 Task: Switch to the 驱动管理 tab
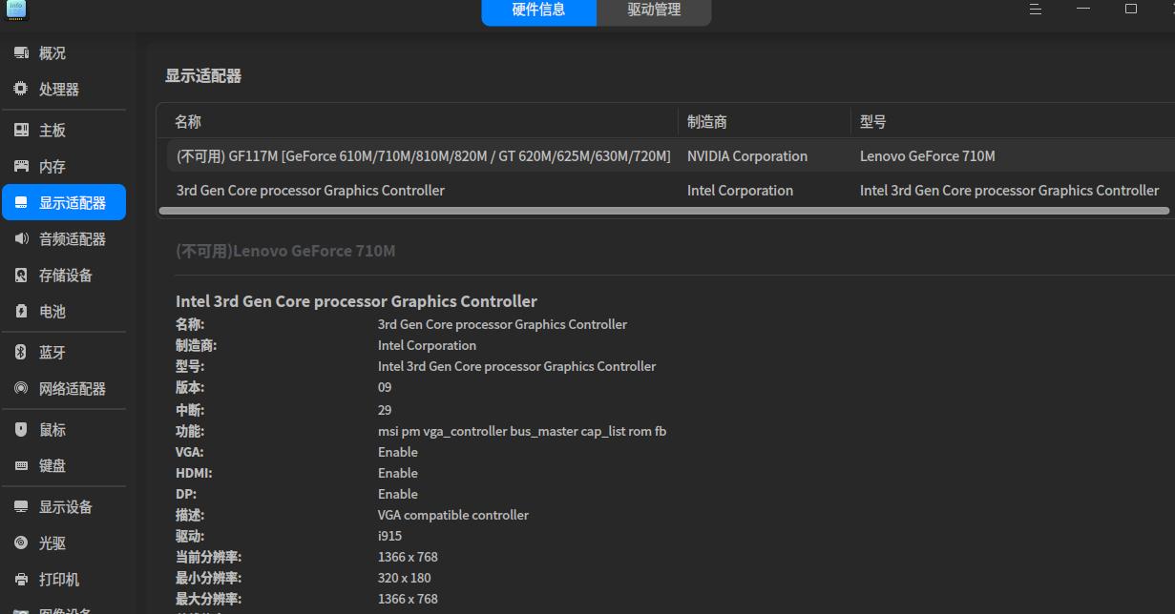tap(654, 10)
